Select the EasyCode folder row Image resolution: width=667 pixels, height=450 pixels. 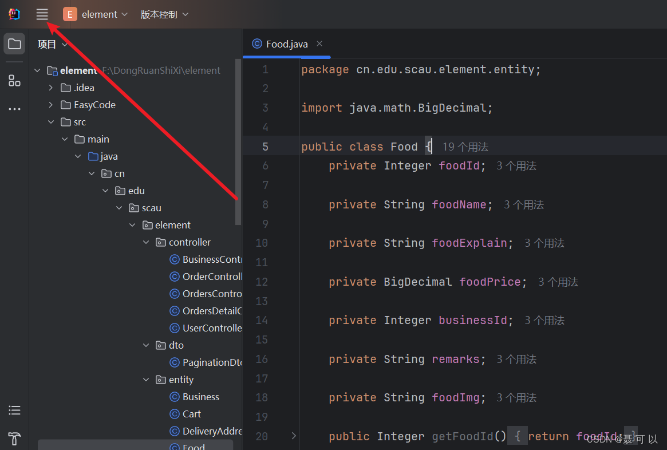135,105
